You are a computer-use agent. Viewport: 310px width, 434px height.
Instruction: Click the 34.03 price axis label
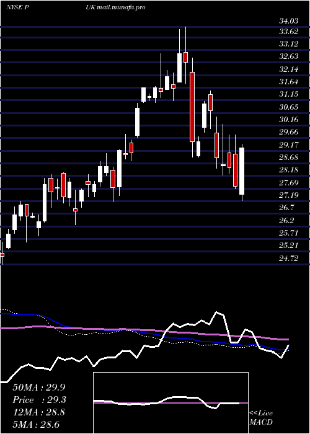(289, 21)
